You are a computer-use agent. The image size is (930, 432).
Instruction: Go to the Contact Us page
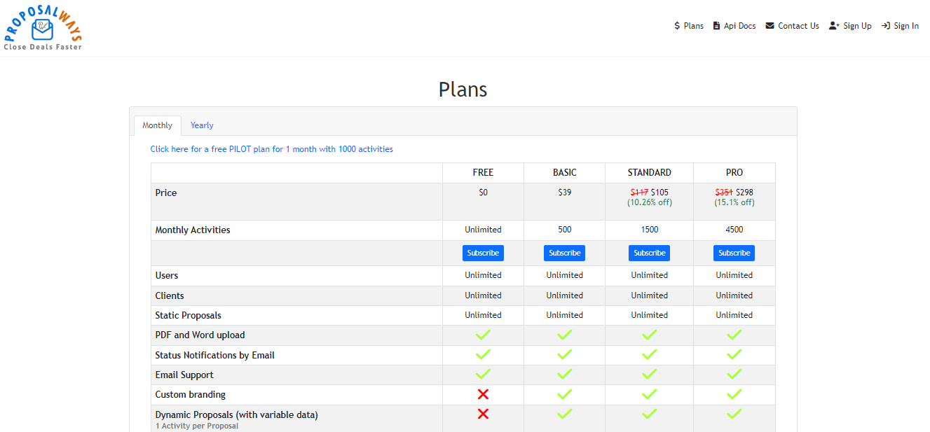pos(798,26)
